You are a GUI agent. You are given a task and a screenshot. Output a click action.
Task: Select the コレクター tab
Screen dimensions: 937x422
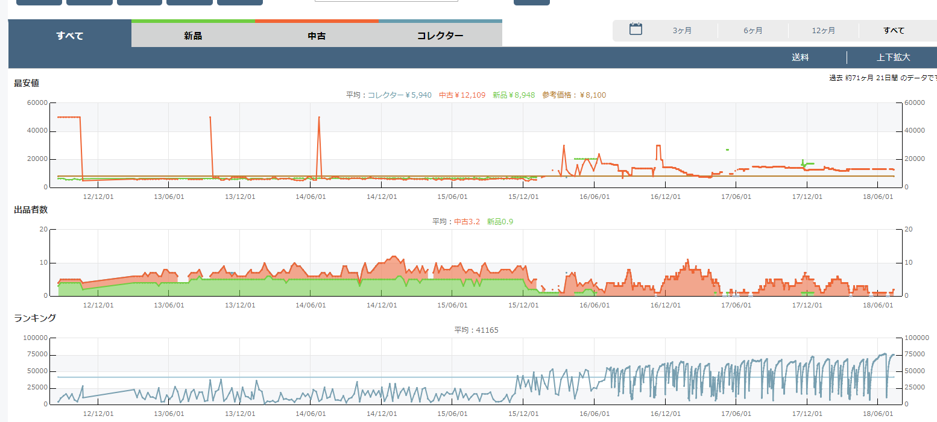click(440, 36)
